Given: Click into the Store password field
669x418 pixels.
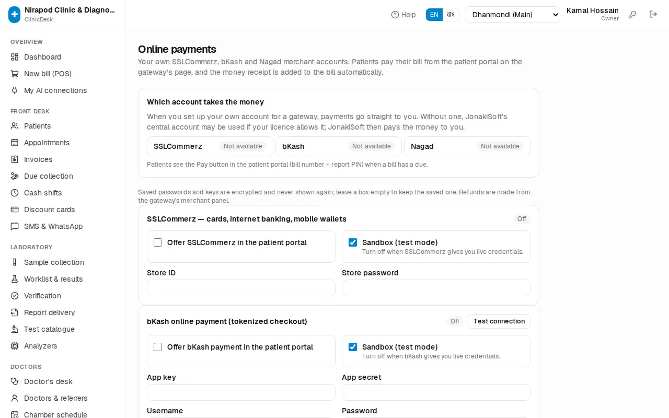Looking at the screenshot, I should 436,288.
